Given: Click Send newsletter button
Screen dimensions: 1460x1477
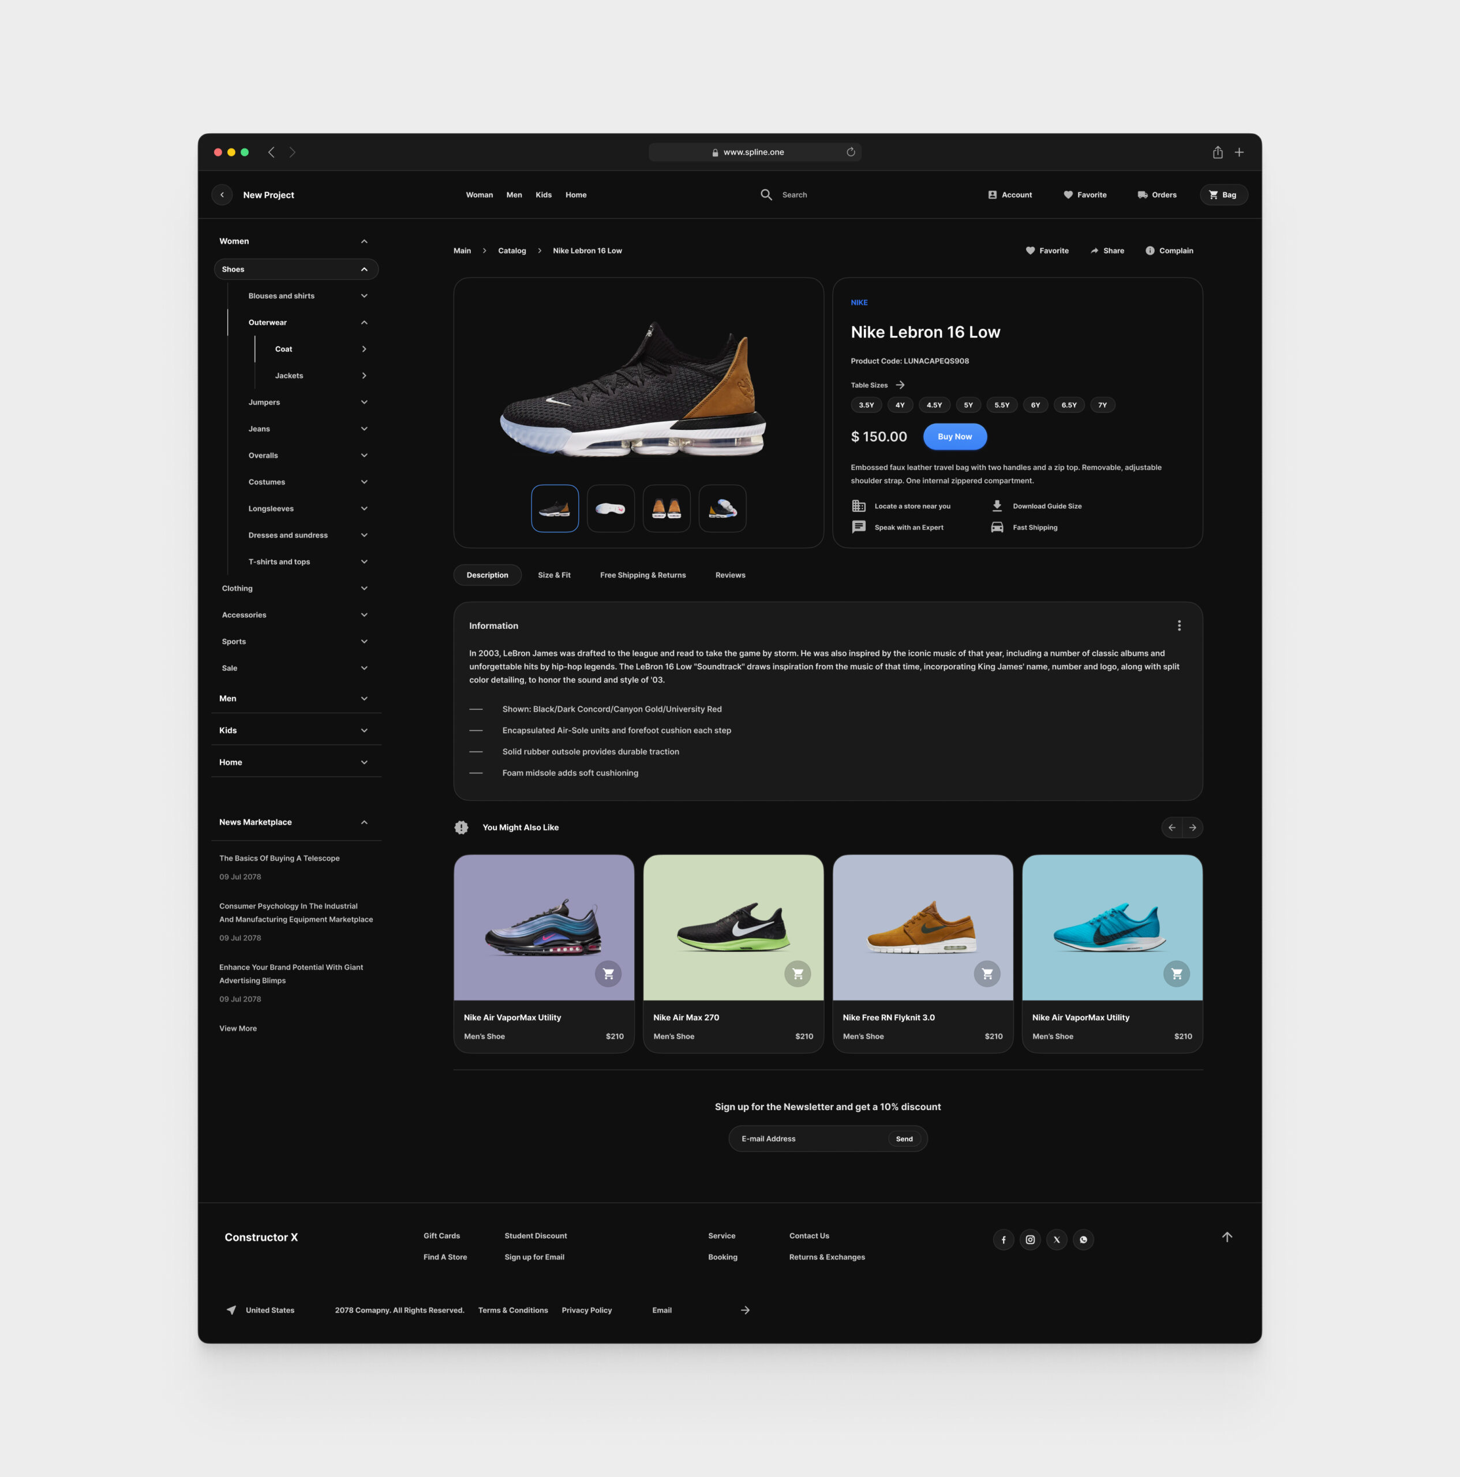Looking at the screenshot, I should pyautogui.click(x=904, y=1139).
